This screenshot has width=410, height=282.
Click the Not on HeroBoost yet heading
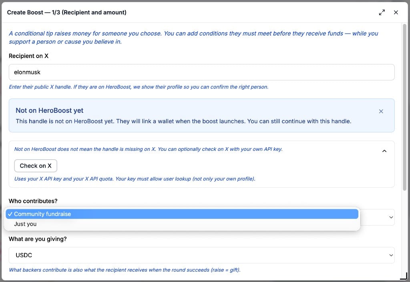pos(49,110)
